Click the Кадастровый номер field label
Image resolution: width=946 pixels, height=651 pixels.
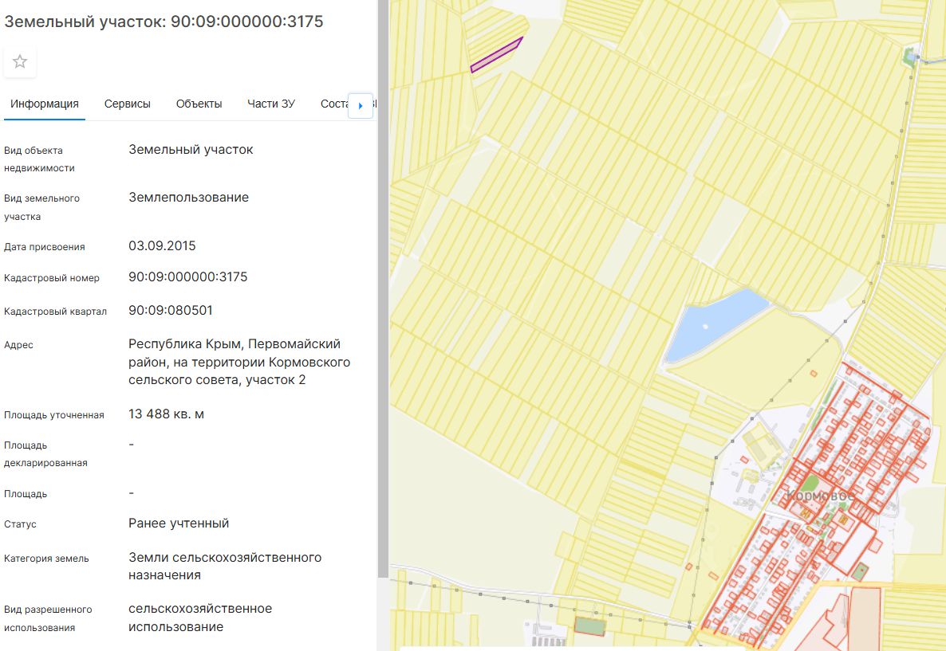pos(52,278)
